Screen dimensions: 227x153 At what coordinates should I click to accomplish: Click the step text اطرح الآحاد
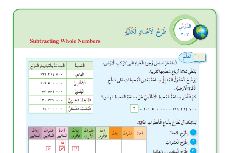tap(179, 133)
